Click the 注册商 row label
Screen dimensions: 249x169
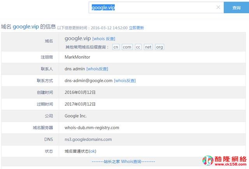point(47,57)
